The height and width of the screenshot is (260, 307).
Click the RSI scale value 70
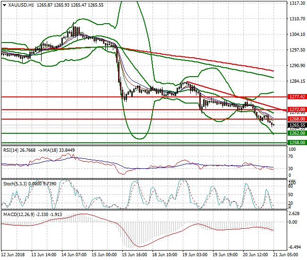pyautogui.click(x=291, y=158)
